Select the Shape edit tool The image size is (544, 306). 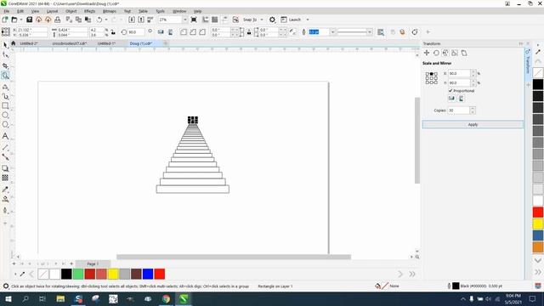click(x=5, y=54)
